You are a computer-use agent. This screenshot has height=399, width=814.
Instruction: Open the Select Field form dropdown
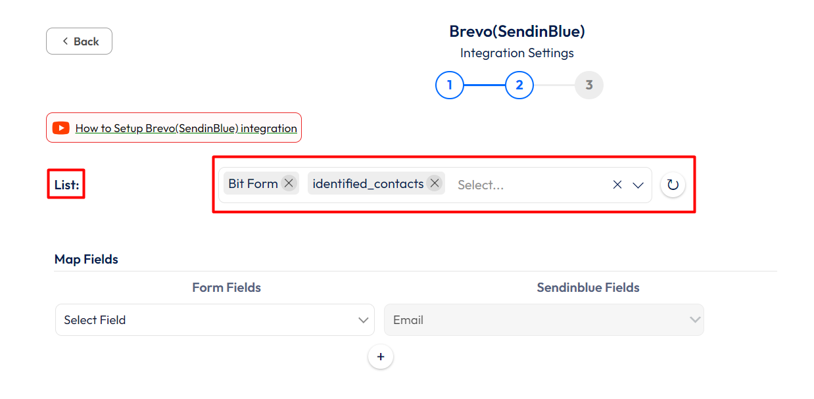pyautogui.click(x=215, y=320)
